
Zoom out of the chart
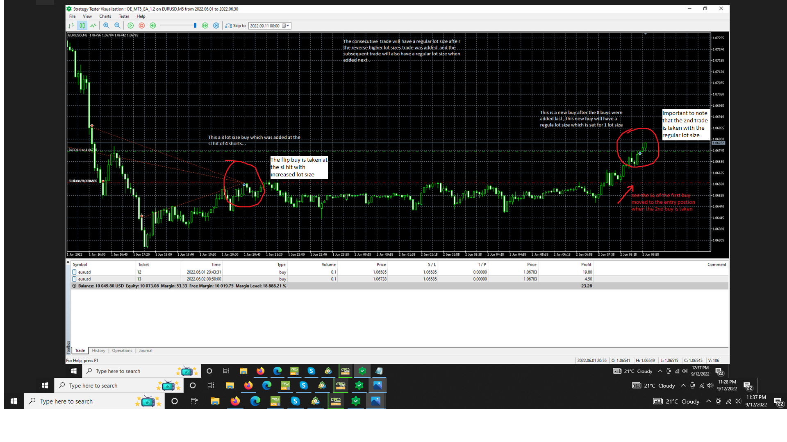point(117,25)
